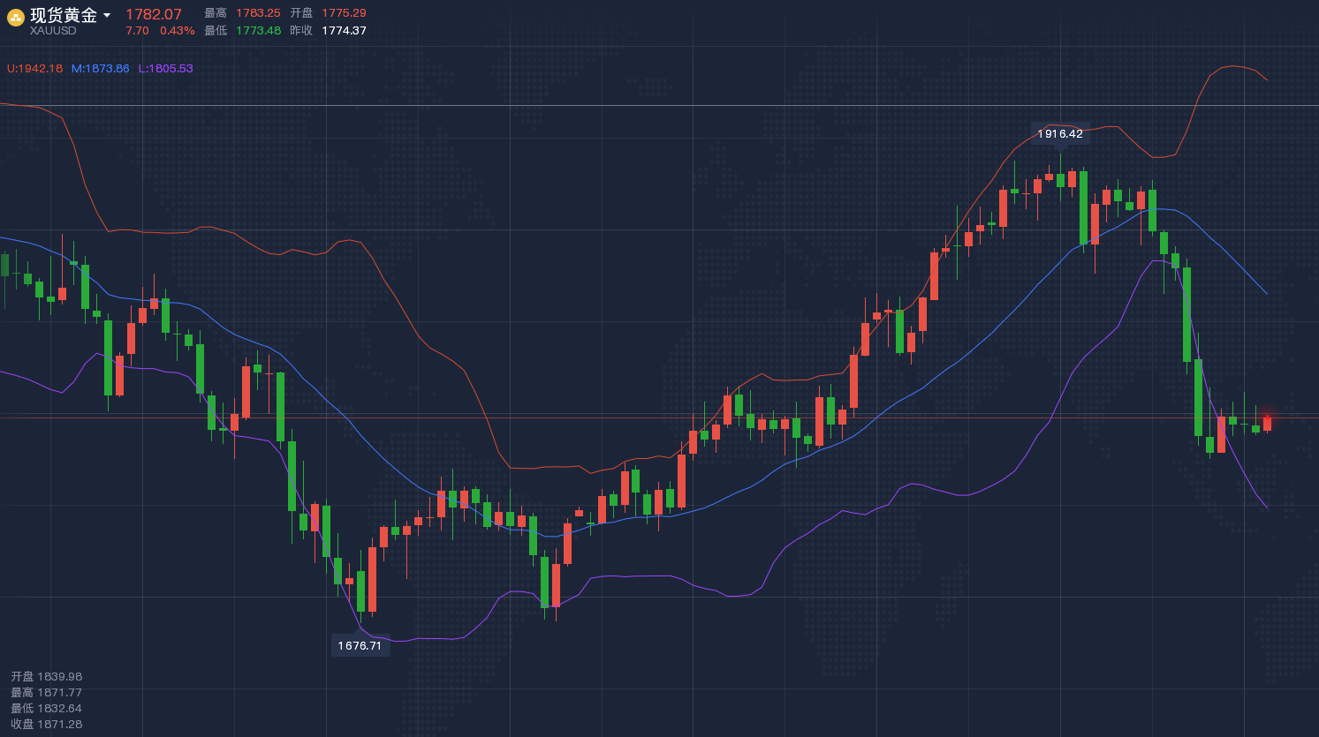Viewport: 1319px width, 737px height.
Task: Click the 1676.71 low price marker
Action: [x=360, y=646]
